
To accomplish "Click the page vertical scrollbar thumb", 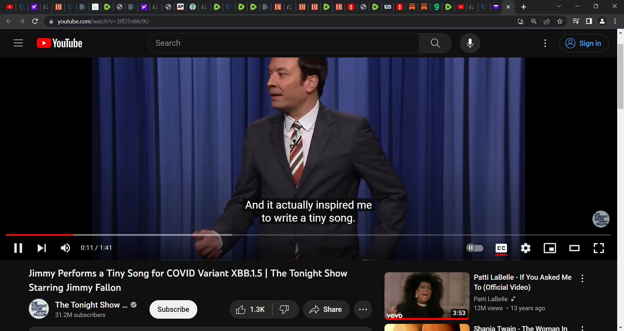I will [x=620, y=76].
